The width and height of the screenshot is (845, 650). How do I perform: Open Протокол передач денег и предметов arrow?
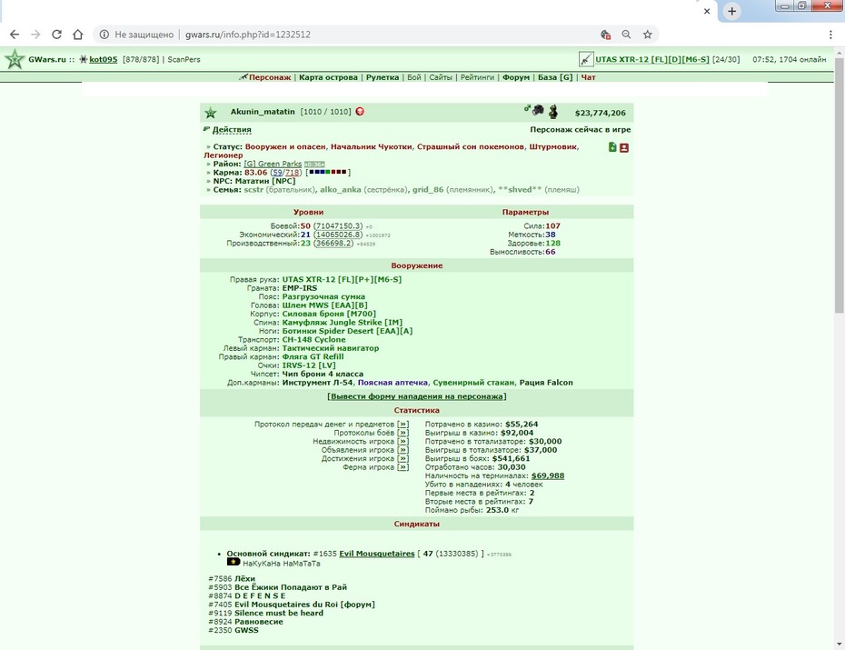tap(403, 425)
